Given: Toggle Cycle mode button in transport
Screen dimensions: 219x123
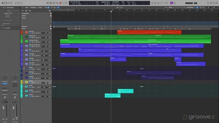Looking at the screenshot, I should 66,3.
